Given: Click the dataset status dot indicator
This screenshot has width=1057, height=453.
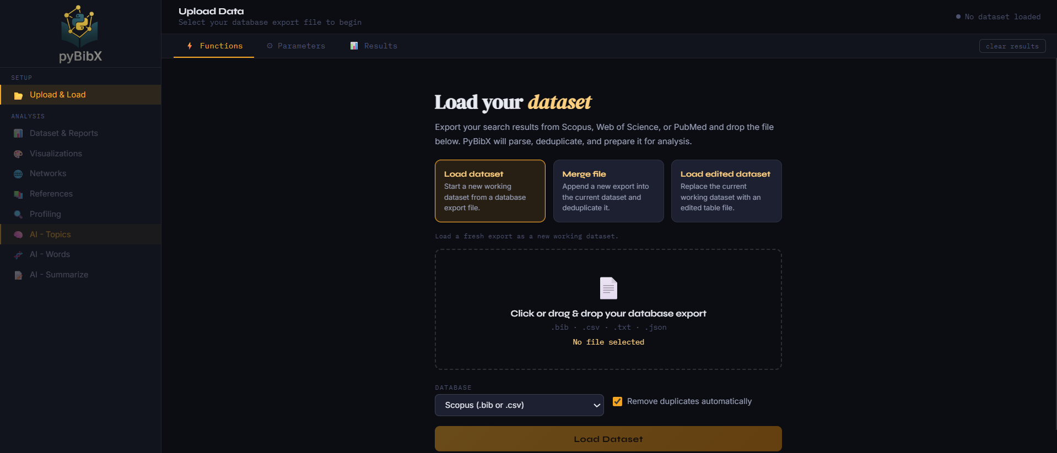Looking at the screenshot, I should (958, 17).
